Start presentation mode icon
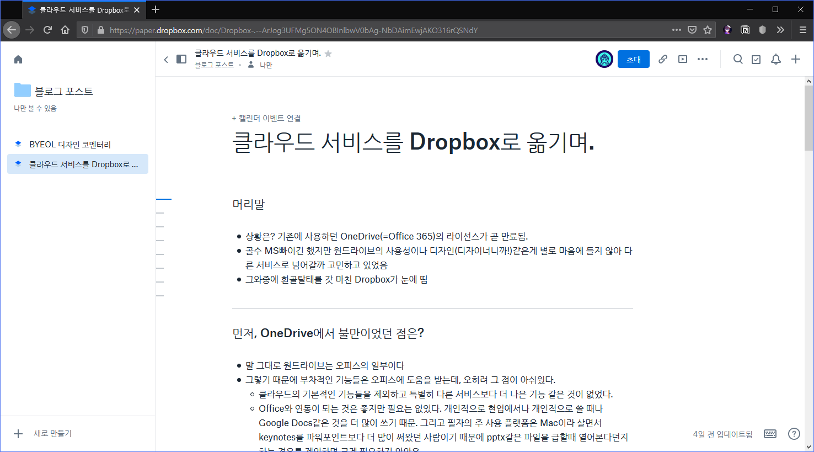The height and width of the screenshot is (452, 814). click(683, 59)
